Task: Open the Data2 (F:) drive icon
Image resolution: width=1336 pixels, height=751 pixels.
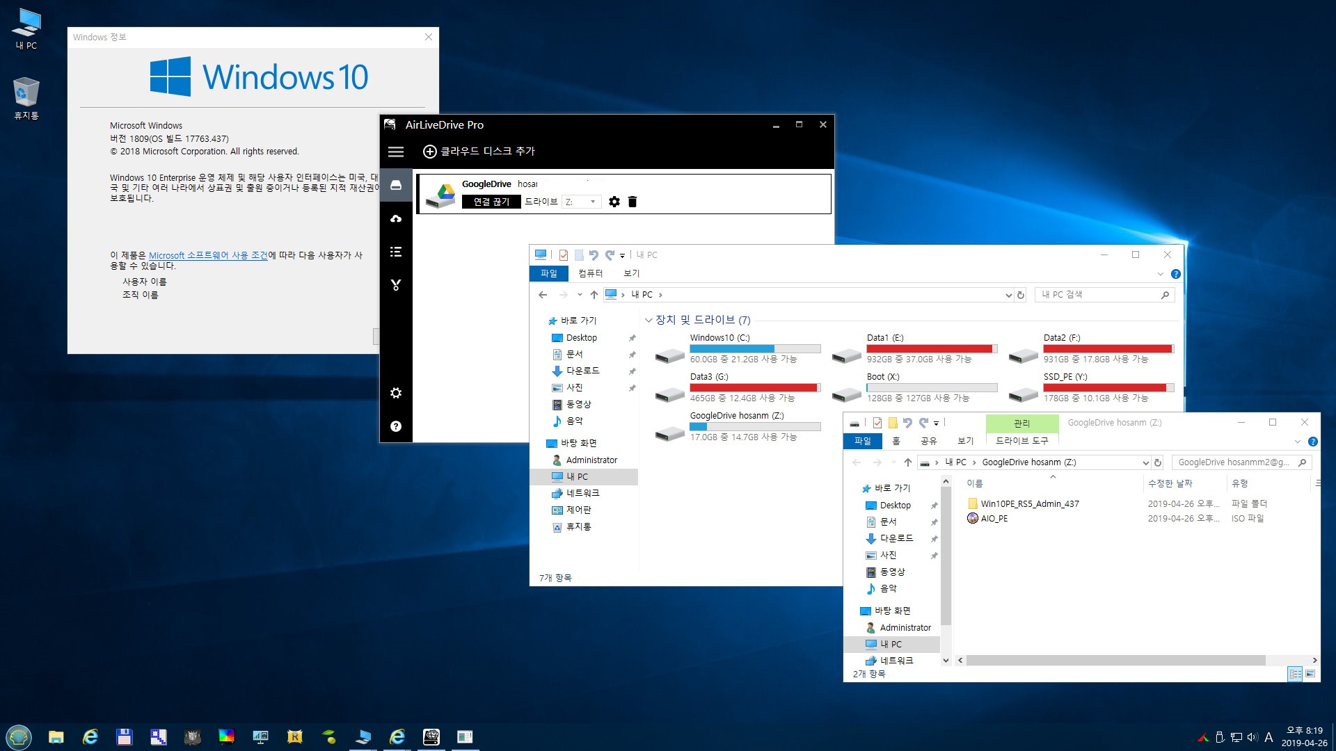Action: (1024, 355)
